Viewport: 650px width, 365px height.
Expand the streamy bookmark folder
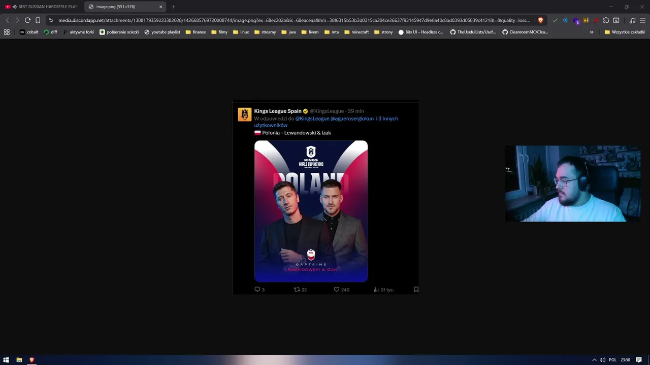coord(265,32)
